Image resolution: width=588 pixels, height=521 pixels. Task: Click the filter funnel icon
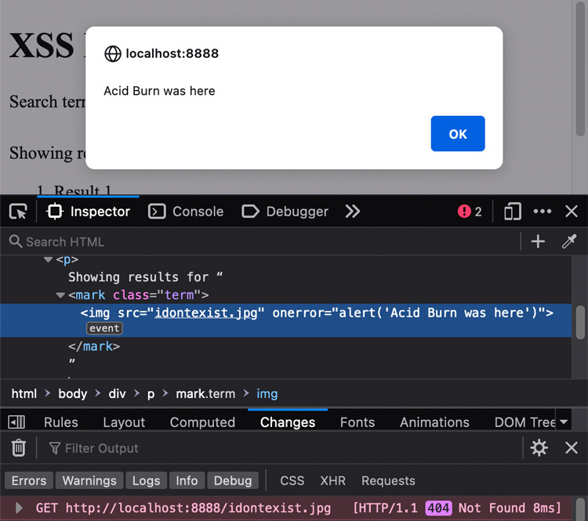(x=55, y=448)
